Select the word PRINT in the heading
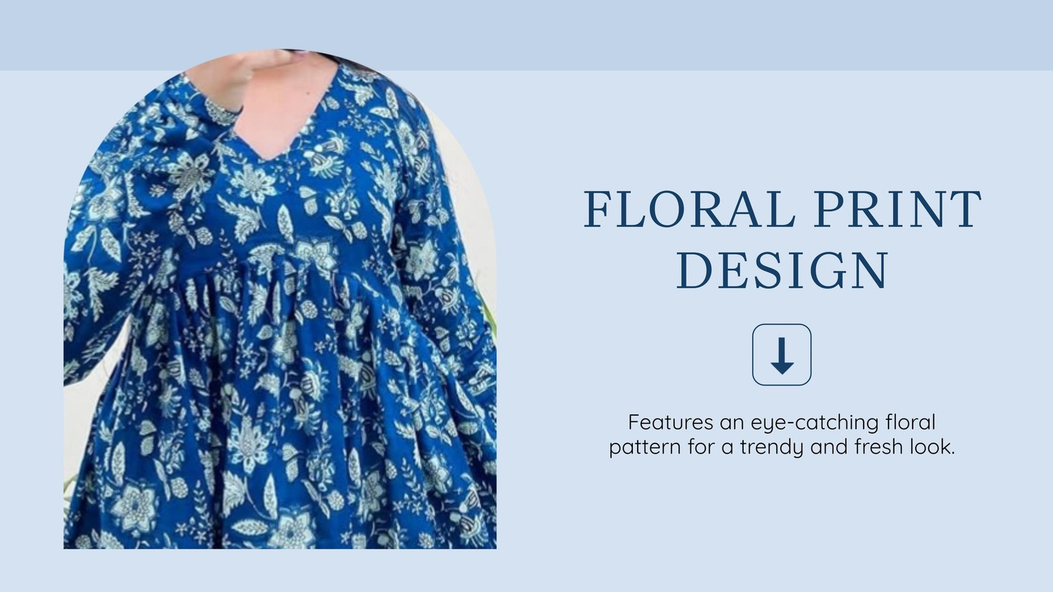Image resolution: width=1053 pixels, height=592 pixels. tap(897, 209)
